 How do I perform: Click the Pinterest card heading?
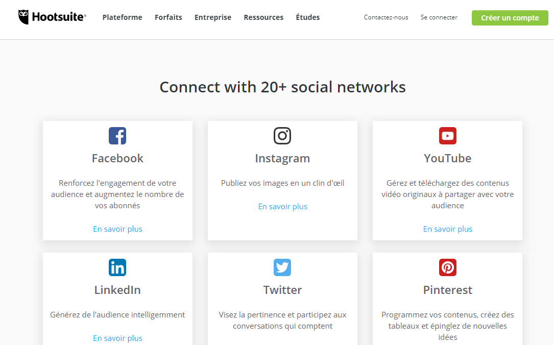click(448, 290)
